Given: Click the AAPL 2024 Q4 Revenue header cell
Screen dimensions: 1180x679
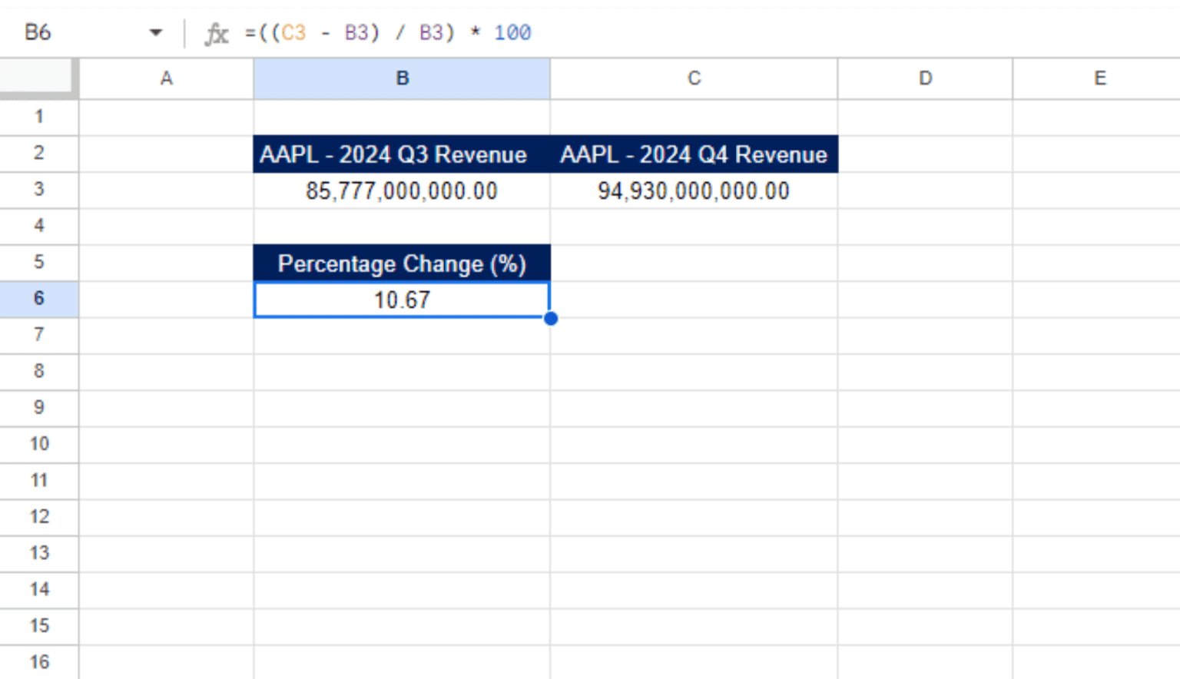Looking at the screenshot, I should pos(693,154).
